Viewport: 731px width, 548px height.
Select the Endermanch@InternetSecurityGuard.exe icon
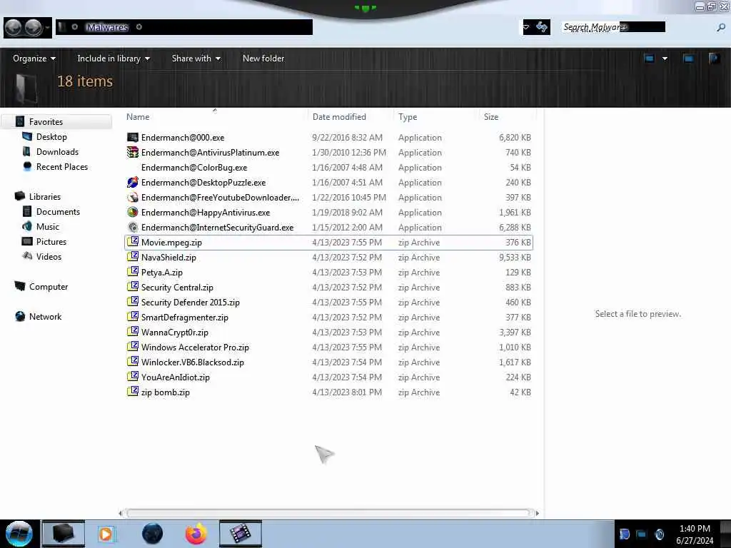pos(133,227)
